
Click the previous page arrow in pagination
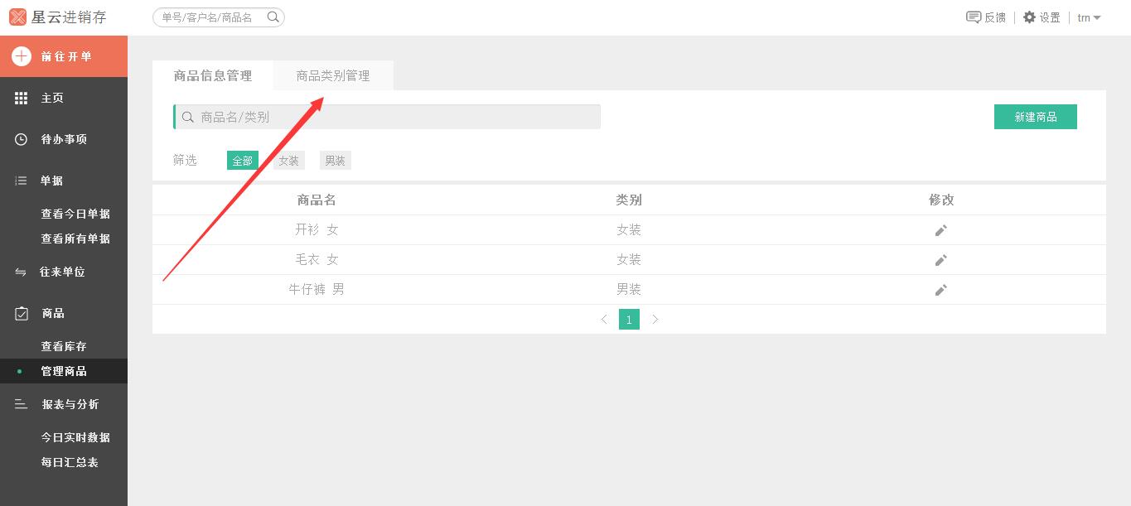[x=604, y=319]
